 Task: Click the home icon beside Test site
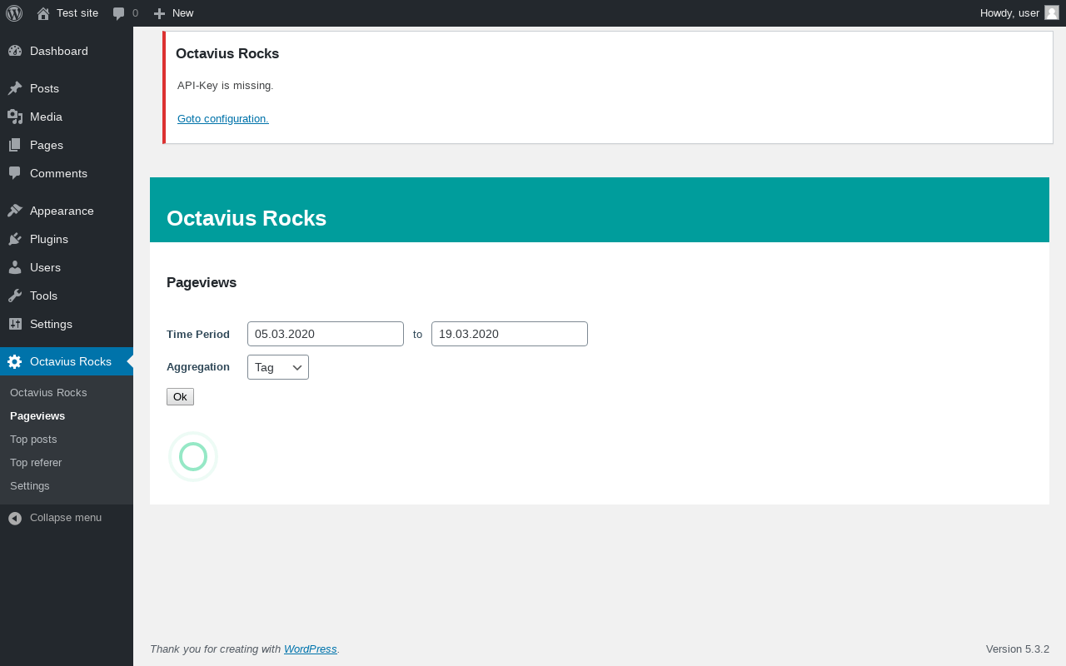pyautogui.click(x=43, y=13)
